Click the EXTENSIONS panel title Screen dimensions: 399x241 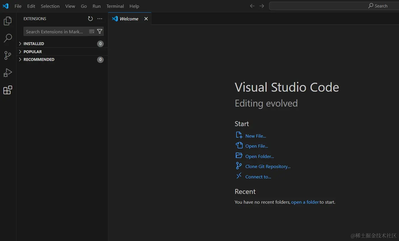35,19
